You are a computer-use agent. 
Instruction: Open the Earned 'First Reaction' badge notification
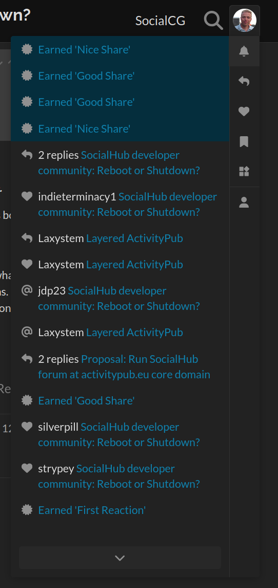(x=120, y=510)
